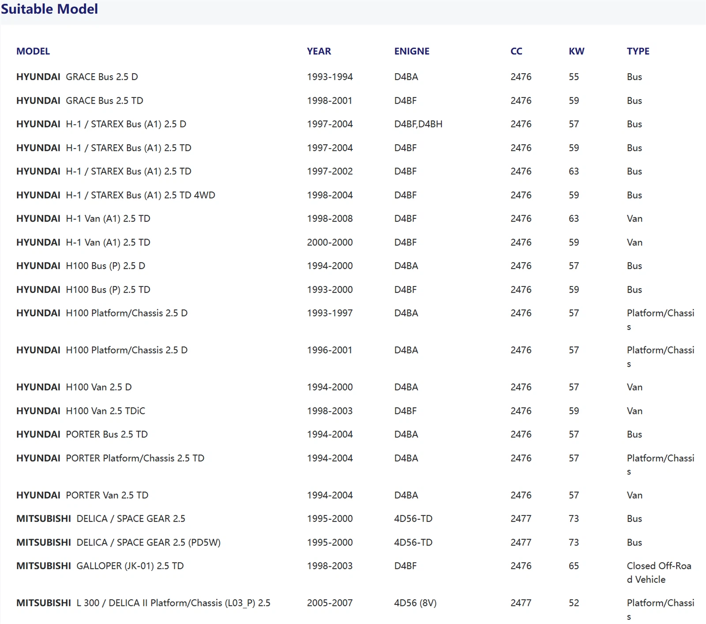Click type 'Platform/Chassis' in PORTER row

(660, 464)
